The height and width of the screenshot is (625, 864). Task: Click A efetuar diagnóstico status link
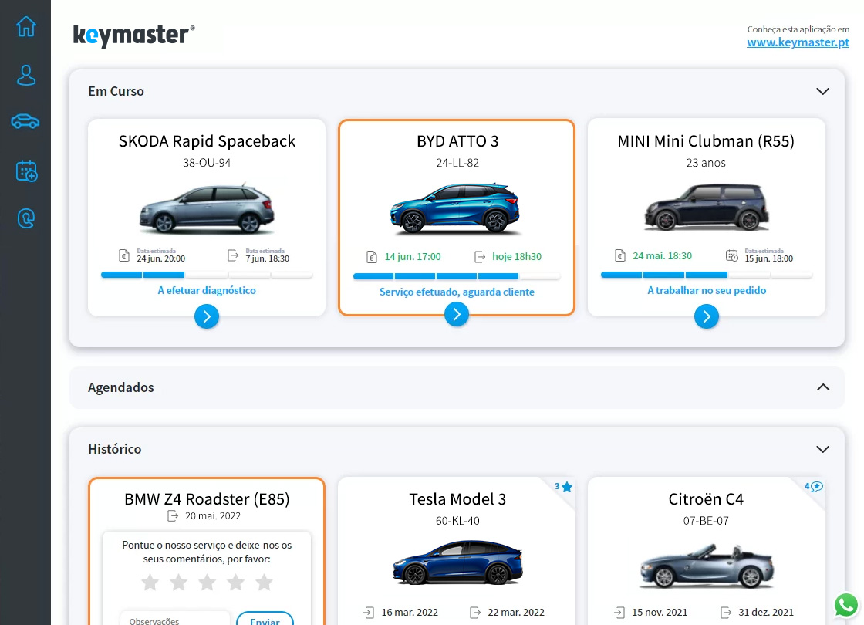click(207, 290)
